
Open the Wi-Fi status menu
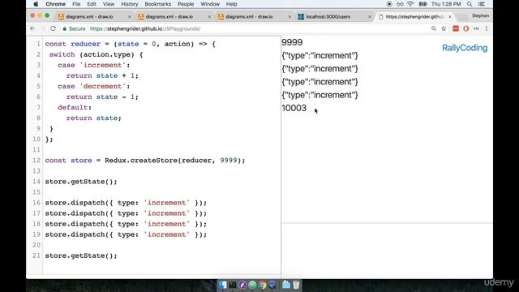410,4
